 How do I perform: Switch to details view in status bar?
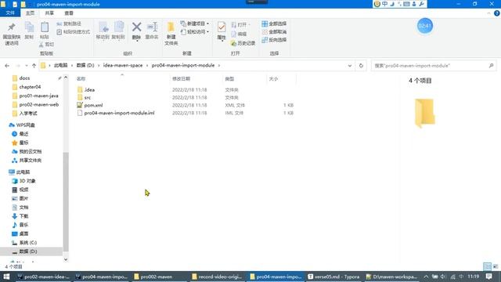(487, 266)
